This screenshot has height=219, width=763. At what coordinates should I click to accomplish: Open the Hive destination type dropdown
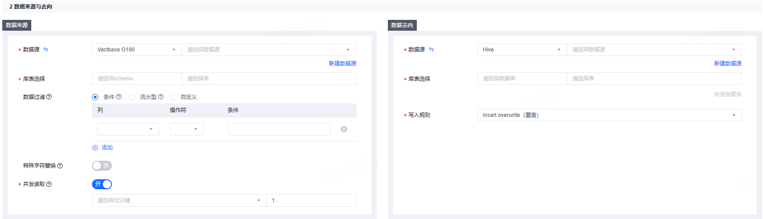point(522,50)
